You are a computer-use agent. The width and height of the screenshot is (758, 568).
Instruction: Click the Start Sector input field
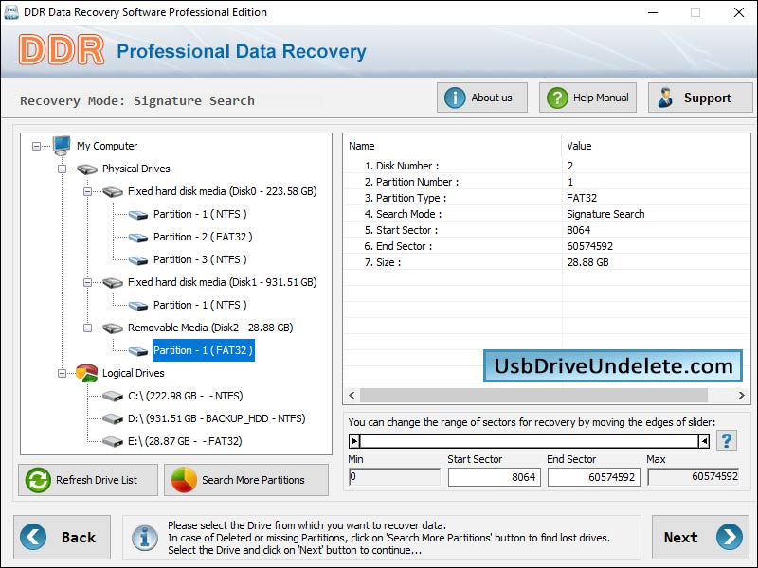click(x=494, y=477)
